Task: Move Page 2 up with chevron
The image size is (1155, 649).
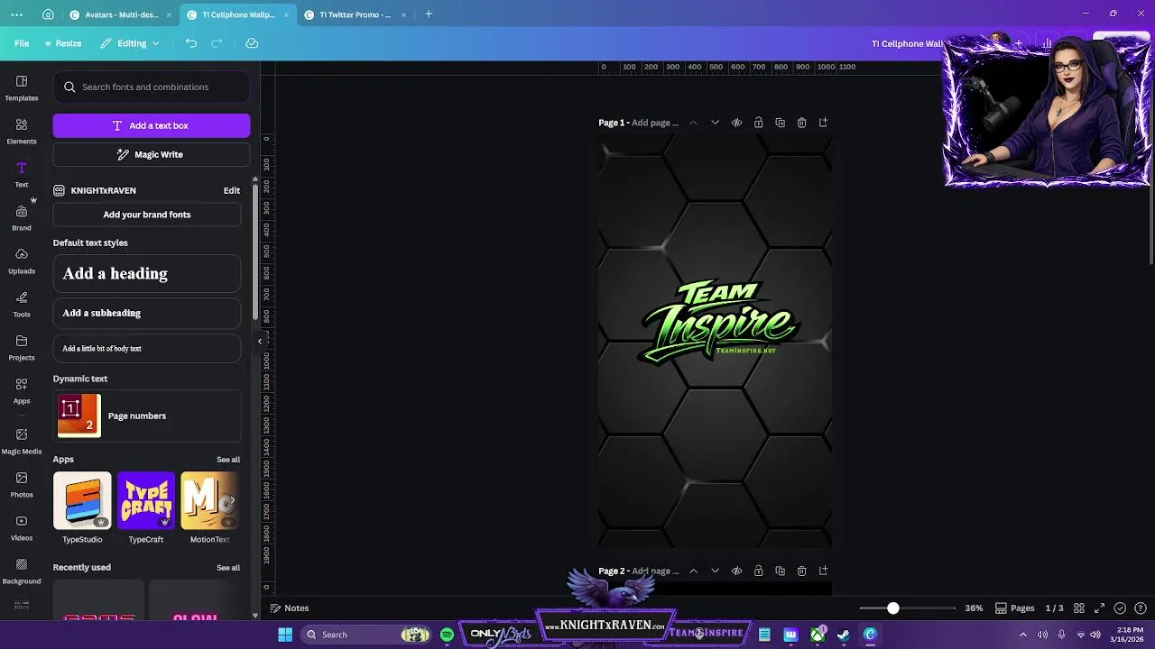Action: pos(693,571)
